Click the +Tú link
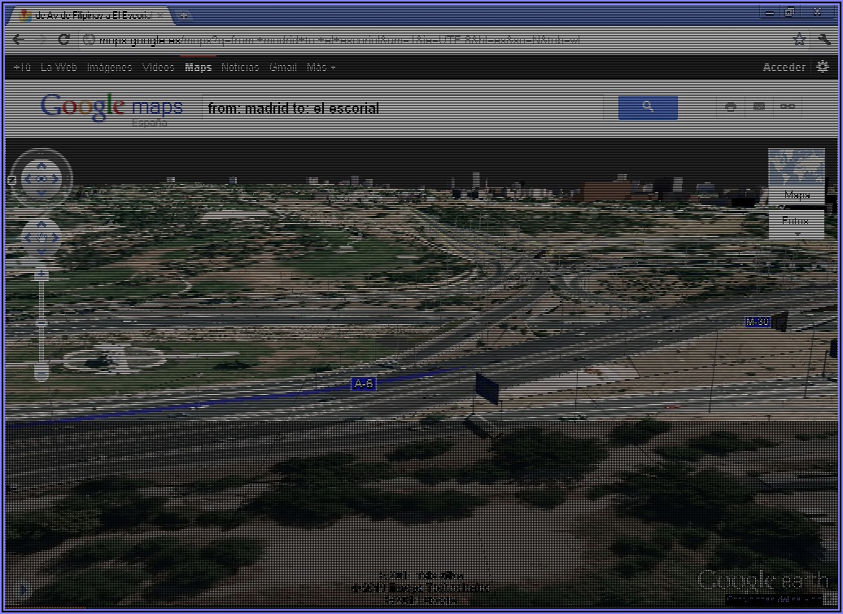The height and width of the screenshot is (614, 843). pyautogui.click(x=22, y=68)
